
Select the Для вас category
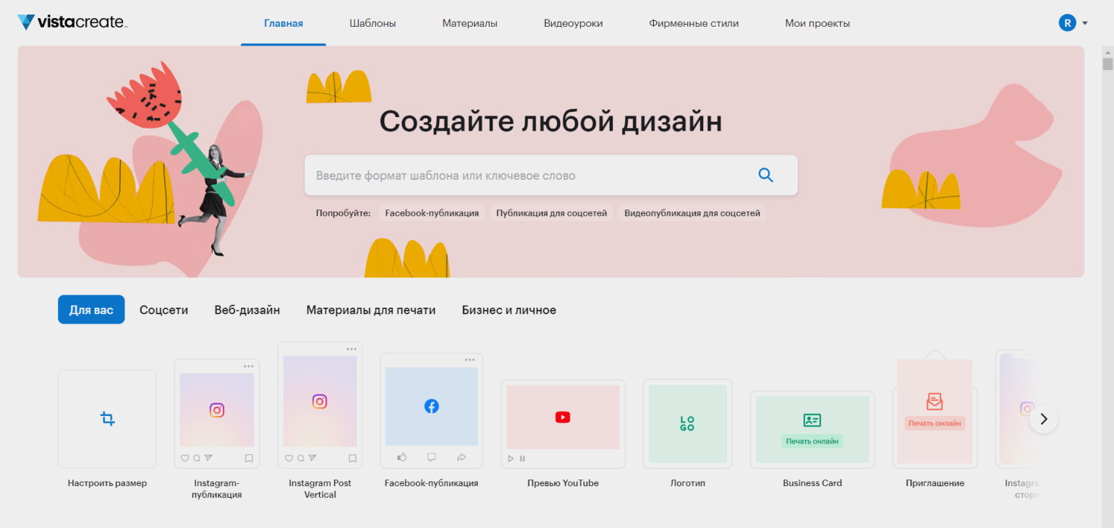(x=91, y=310)
